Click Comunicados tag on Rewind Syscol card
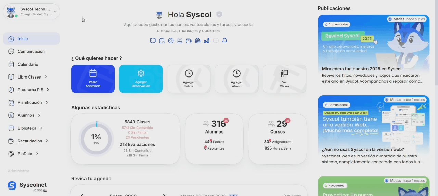The height and width of the screenshot is (196, 438). pyautogui.click(x=336, y=24)
